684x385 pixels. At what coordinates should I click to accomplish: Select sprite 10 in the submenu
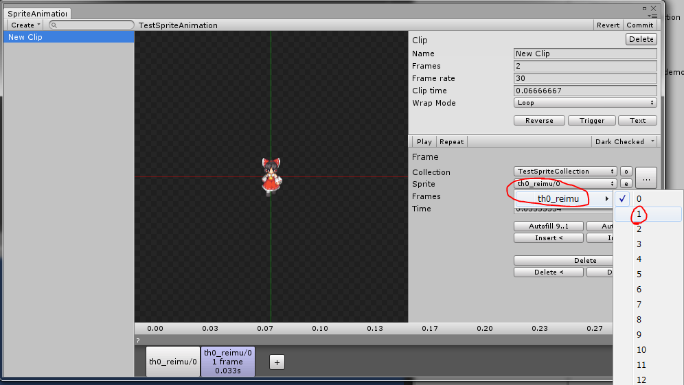pos(648,350)
